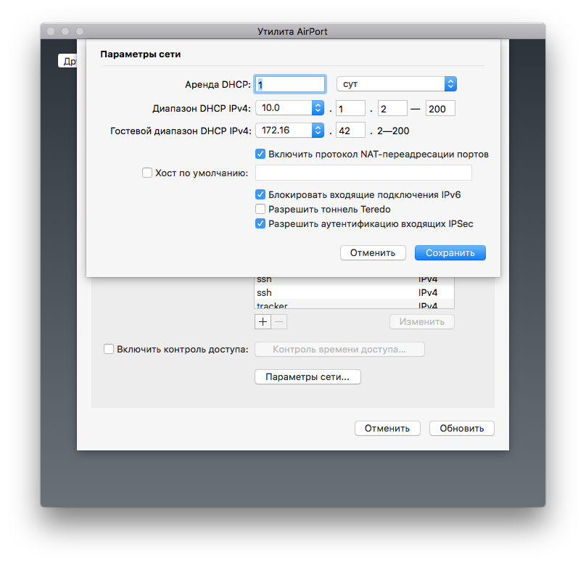Click the DHCP range start field with 2
The height and width of the screenshot is (565, 586).
click(392, 109)
